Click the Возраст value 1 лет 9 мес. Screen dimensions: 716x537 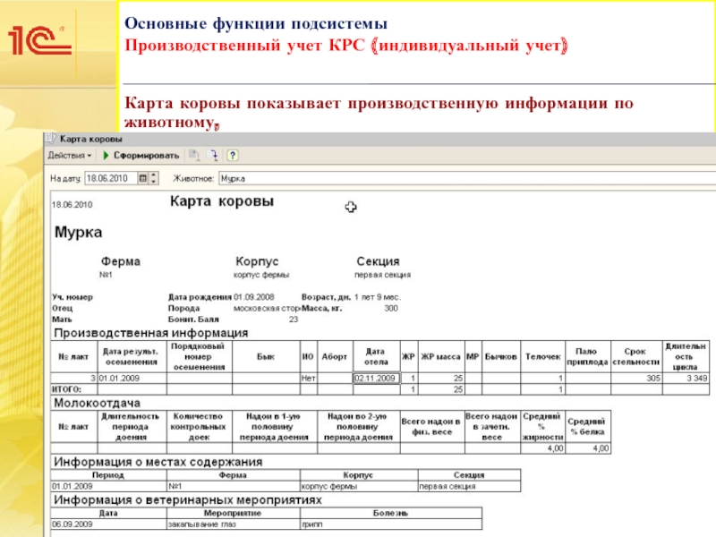378,297
